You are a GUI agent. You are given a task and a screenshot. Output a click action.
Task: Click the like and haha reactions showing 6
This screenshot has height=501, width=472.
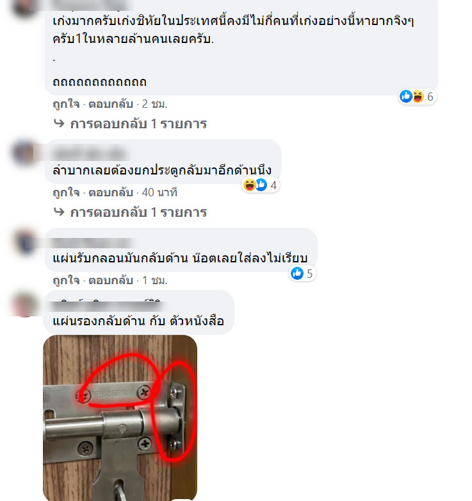pyautogui.click(x=417, y=96)
